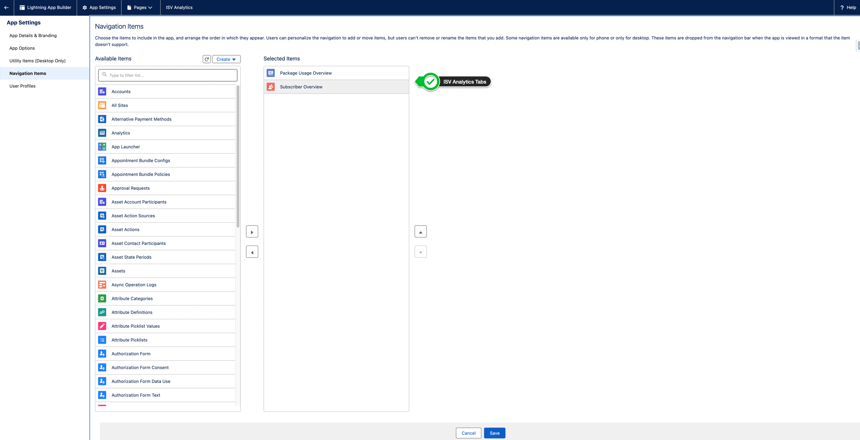Open the Create dropdown
Image resolution: width=860 pixels, height=440 pixels.
[x=226, y=59]
